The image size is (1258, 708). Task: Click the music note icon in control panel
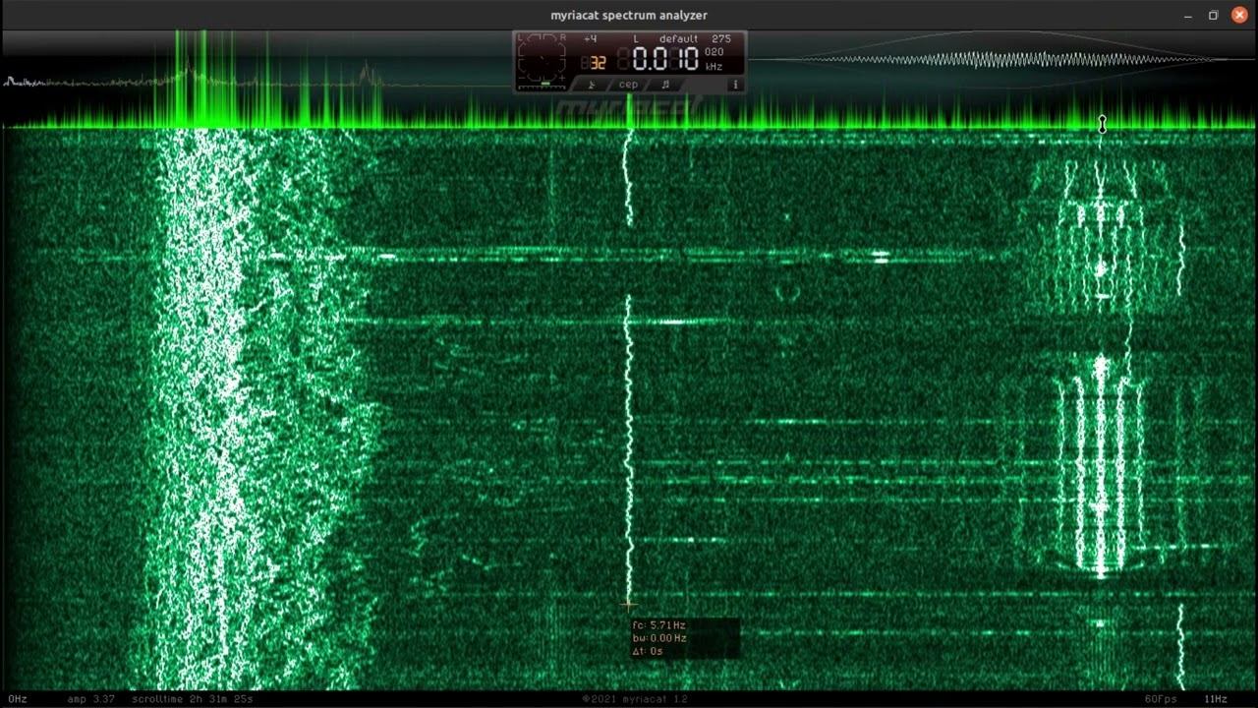pyautogui.click(x=665, y=85)
